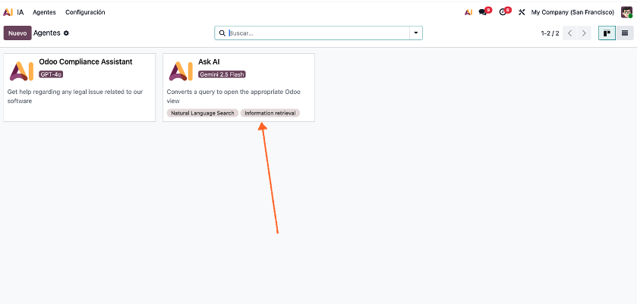This screenshot has height=304, width=637.
Task: Select the Natural Language Search tag
Action: click(202, 113)
